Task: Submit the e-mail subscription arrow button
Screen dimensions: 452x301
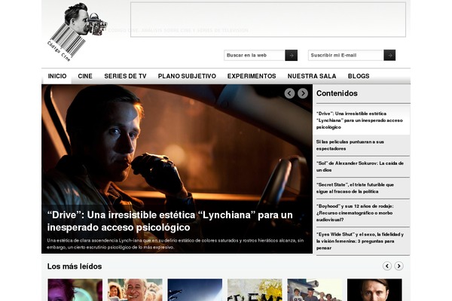Action: (x=389, y=55)
